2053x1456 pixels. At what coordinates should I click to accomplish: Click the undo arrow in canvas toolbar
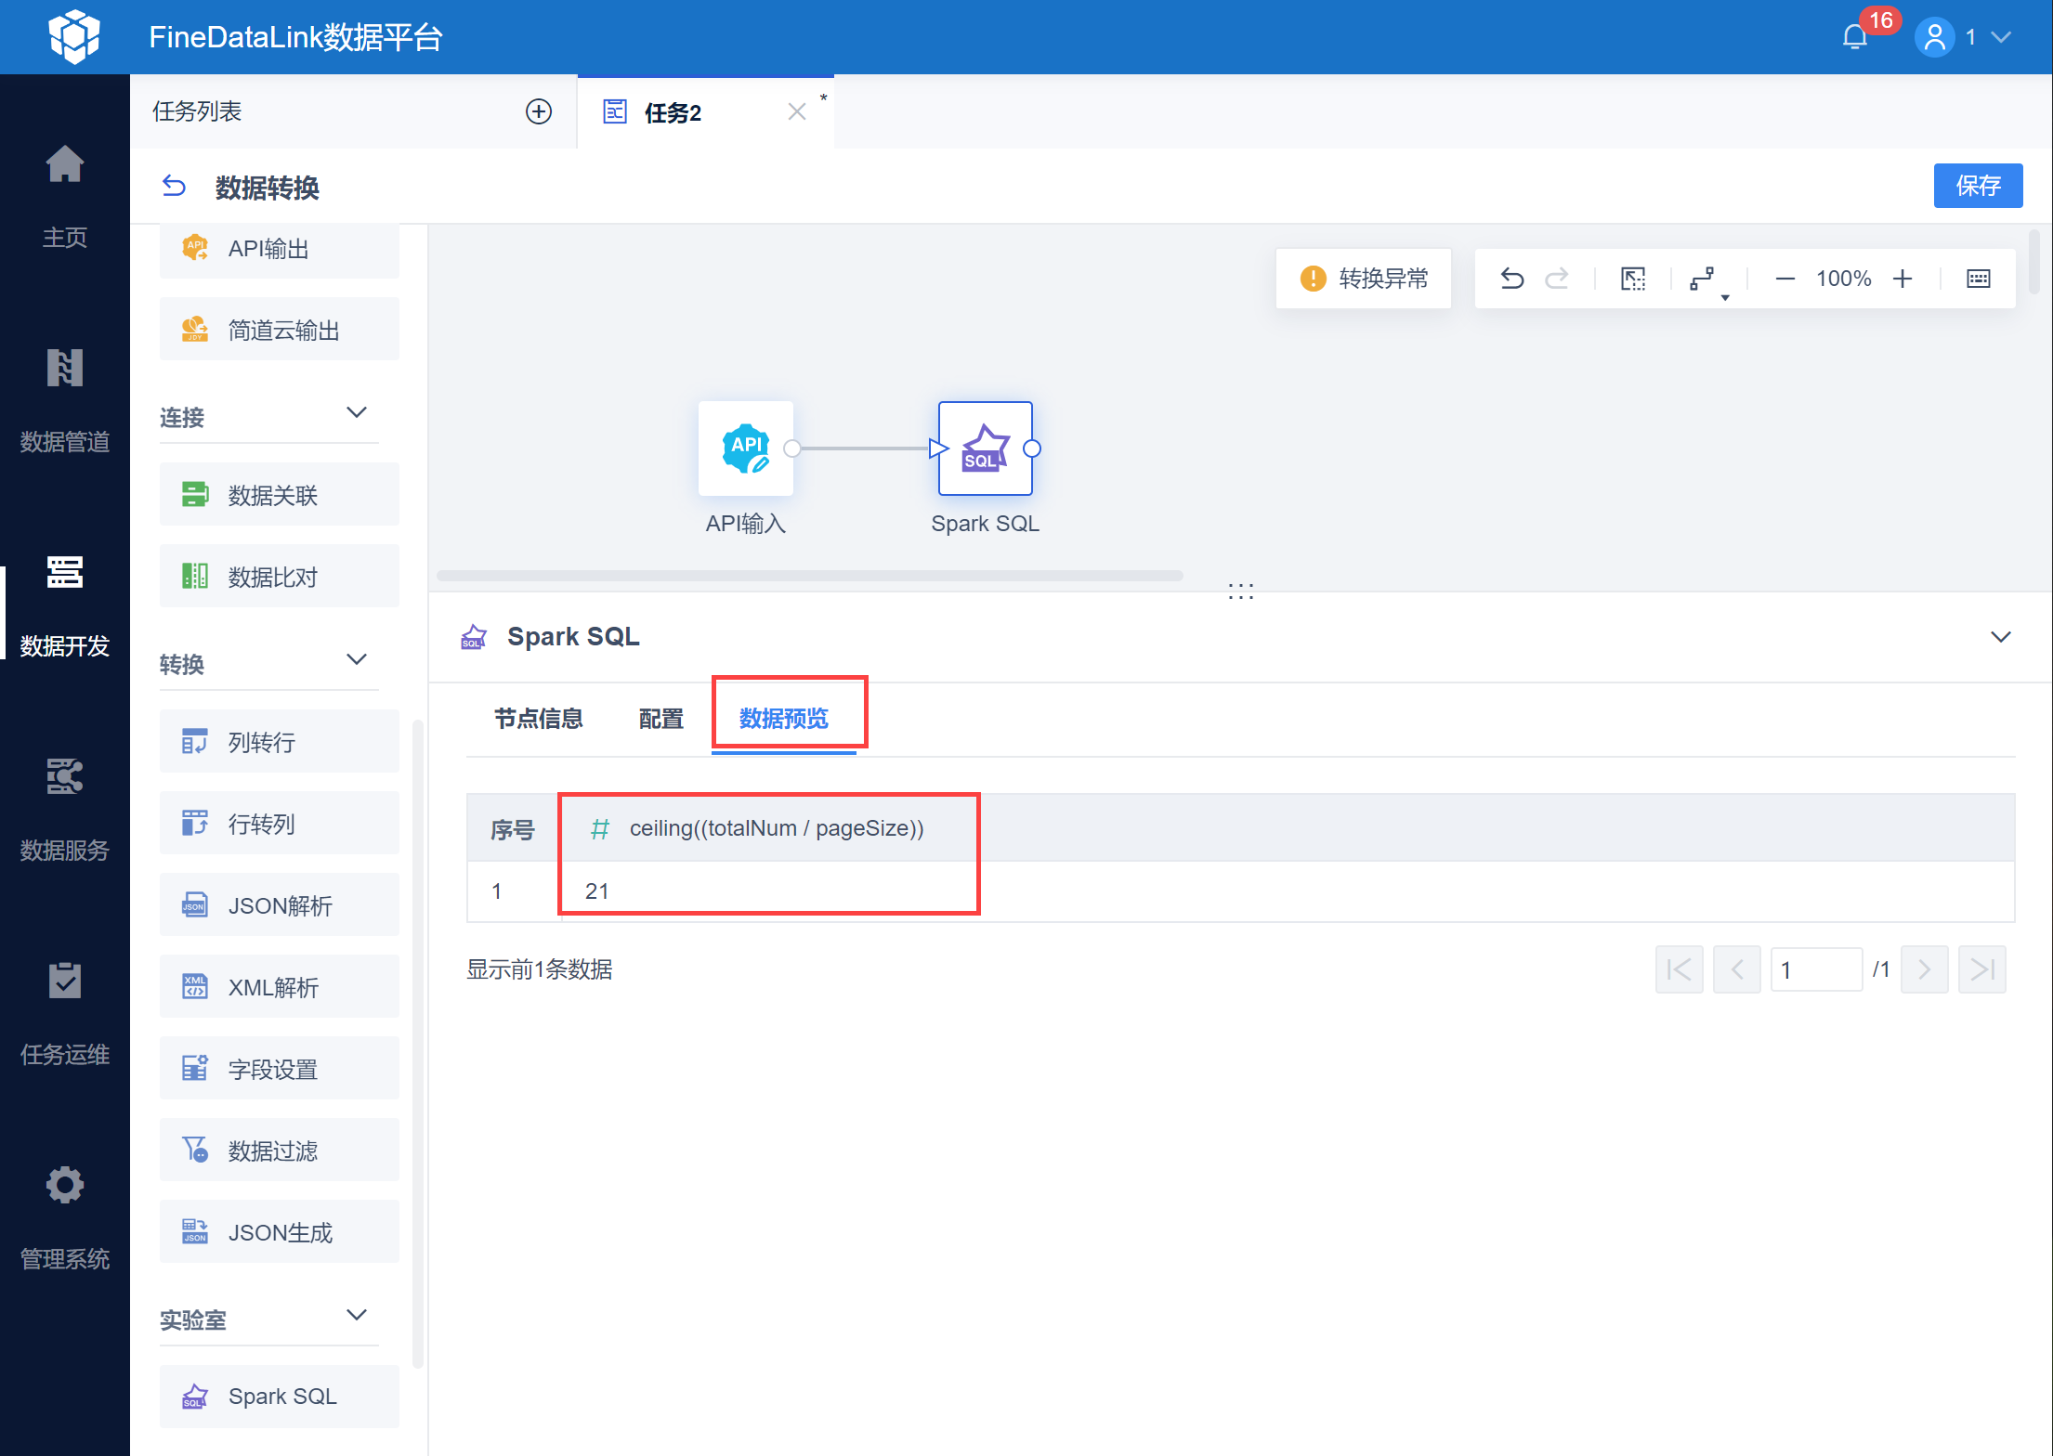[x=1511, y=279]
